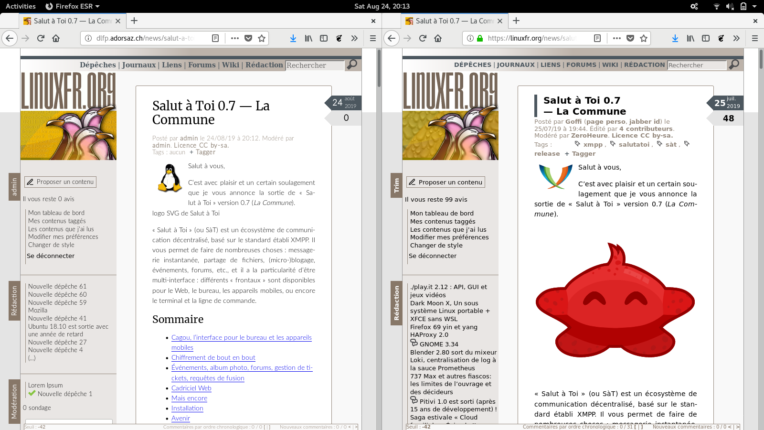Save to Pocket in right Firefox window

point(630,38)
